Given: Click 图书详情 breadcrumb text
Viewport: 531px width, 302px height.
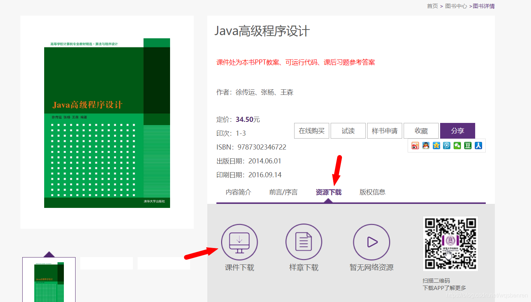Looking at the screenshot, I should 484,6.
